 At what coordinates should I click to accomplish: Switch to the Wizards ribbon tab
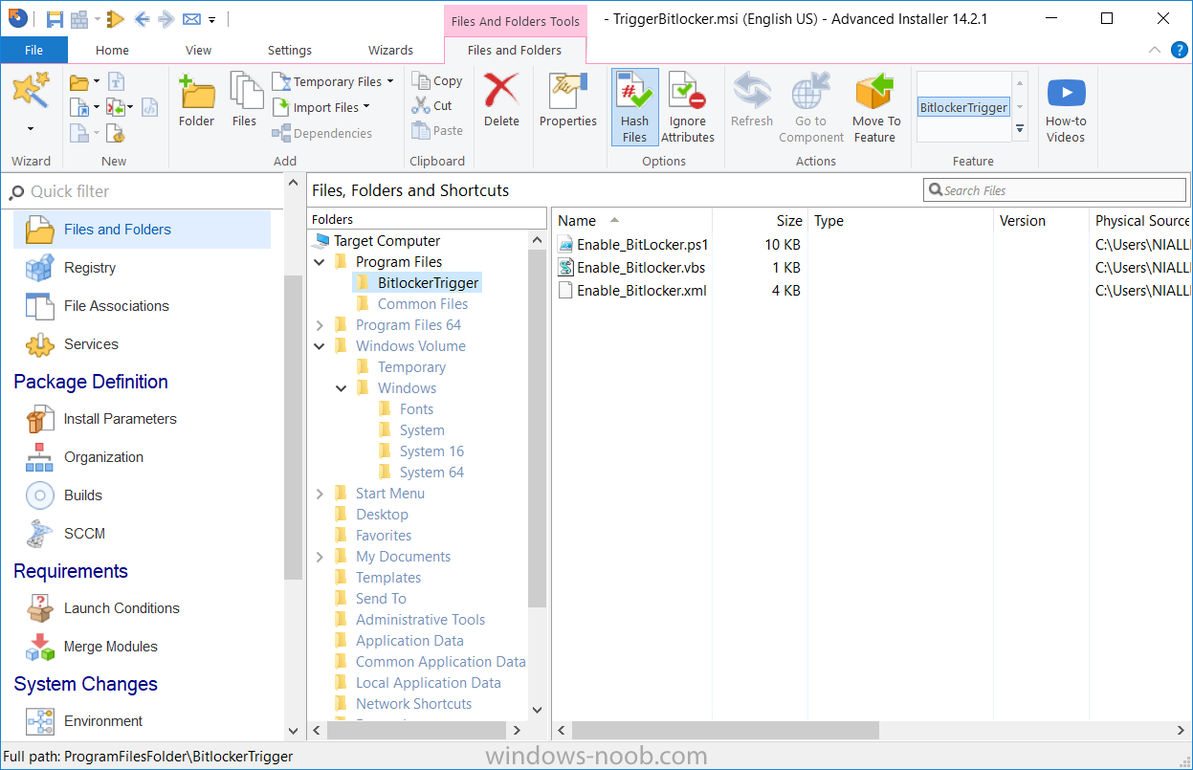[391, 50]
